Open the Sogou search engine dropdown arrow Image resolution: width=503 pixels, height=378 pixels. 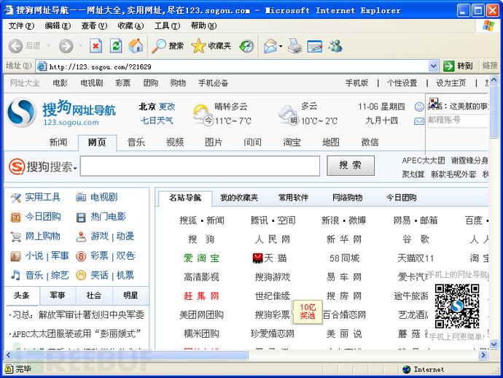[75, 168]
